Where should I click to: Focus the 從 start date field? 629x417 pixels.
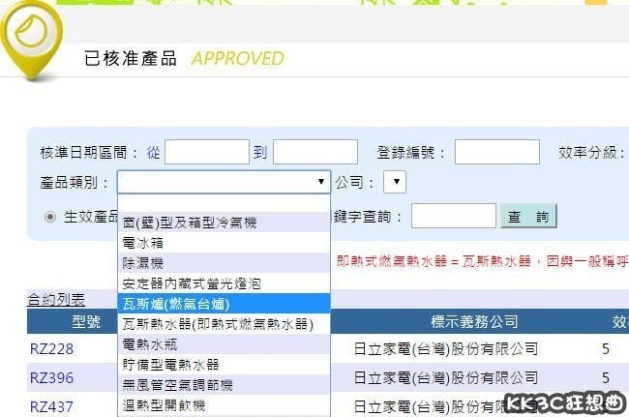(x=207, y=152)
